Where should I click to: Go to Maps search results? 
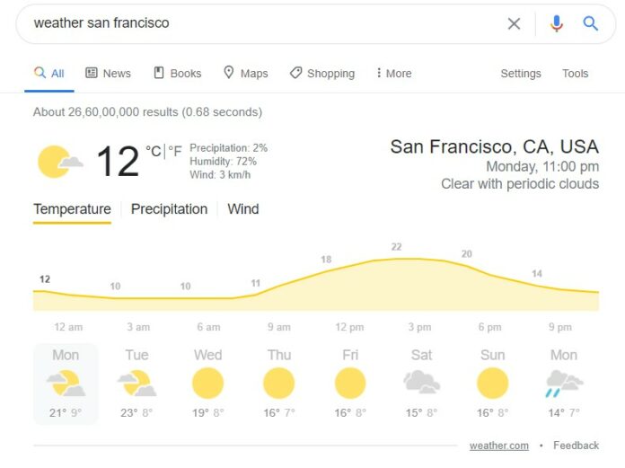pos(245,74)
